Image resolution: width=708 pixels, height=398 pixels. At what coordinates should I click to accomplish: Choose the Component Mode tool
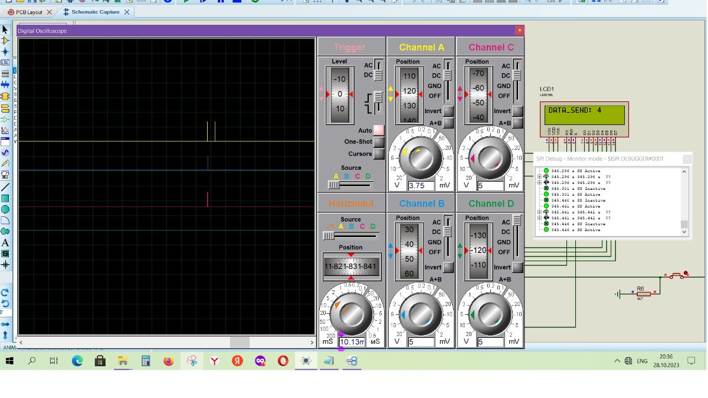pyautogui.click(x=5, y=41)
